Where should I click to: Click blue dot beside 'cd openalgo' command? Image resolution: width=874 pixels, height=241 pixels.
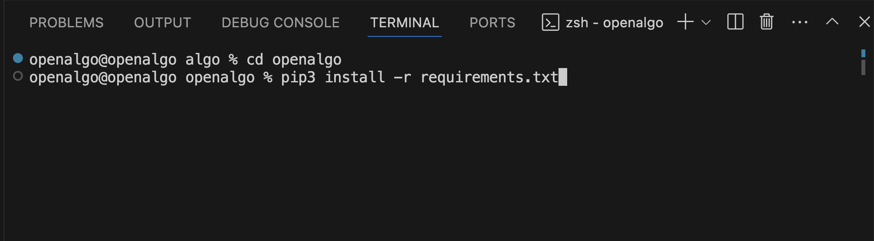pos(18,58)
